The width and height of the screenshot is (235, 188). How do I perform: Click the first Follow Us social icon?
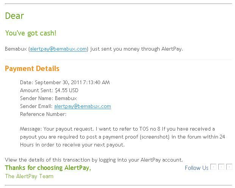(213, 167)
